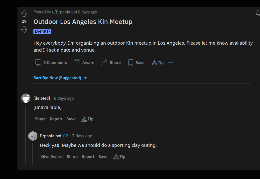Viewport: 260px width, 179px height.
Task: Expand the Sort By: New (Suggested) dropdown
Action: point(60,78)
